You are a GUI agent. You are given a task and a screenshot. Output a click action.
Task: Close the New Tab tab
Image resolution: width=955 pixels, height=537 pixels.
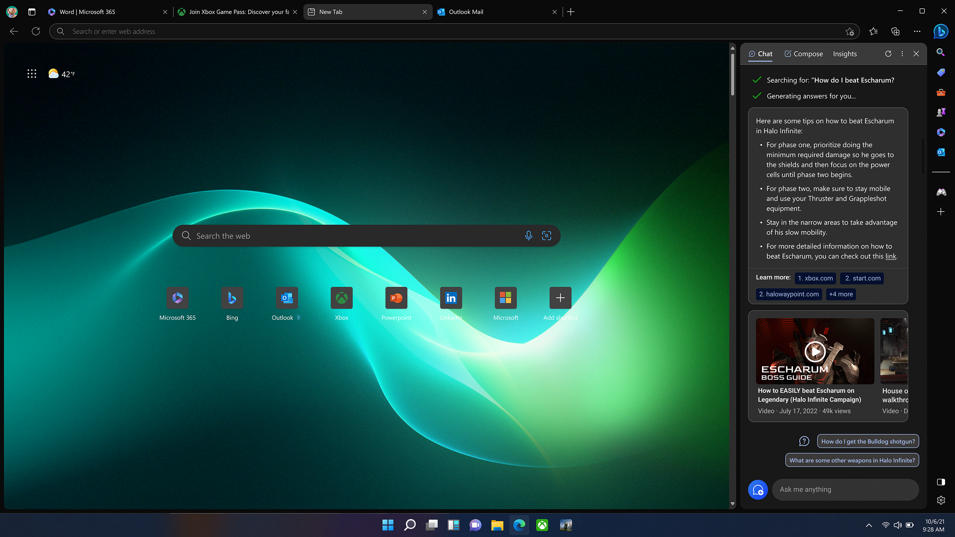click(x=424, y=12)
